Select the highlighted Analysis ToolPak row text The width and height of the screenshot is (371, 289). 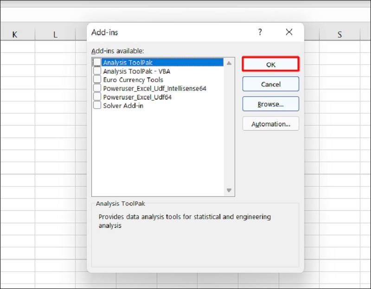coord(128,63)
